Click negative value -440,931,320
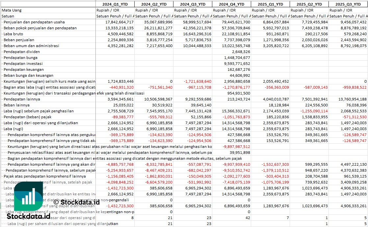Image resolution: width=368 pixels, height=227 pixels. pos(121,87)
